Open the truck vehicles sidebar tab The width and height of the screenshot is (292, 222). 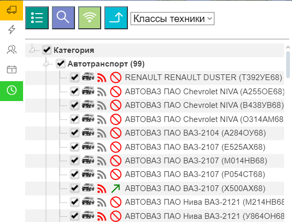click(x=12, y=10)
